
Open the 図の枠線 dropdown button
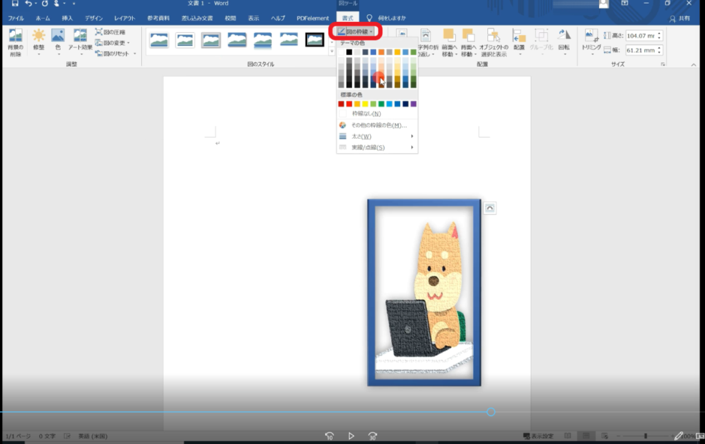coord(355,32)
